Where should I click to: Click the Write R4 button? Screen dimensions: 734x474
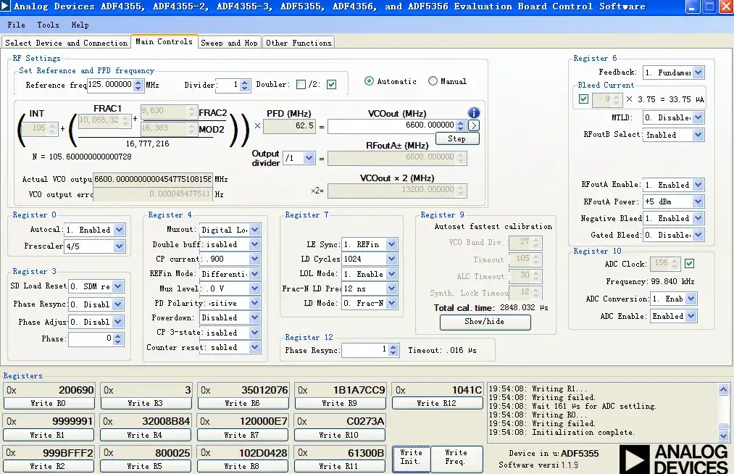tap(146, 435)
